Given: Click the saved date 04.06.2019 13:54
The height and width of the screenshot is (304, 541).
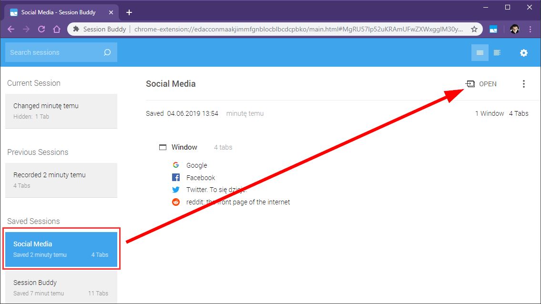Looking at the screenshot, I should [193, 113].
